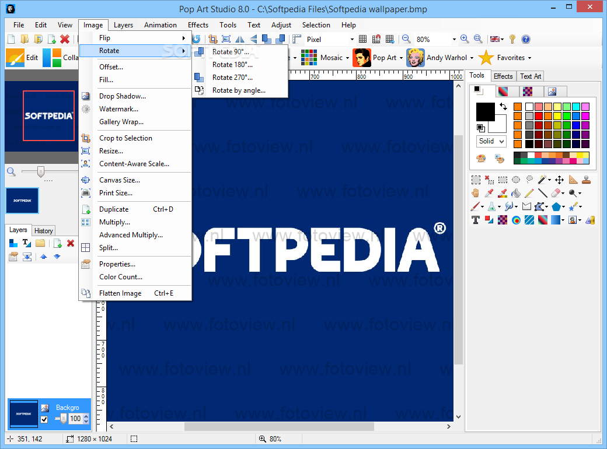Adjust the navigator zoom slider handle

point(41,171)
